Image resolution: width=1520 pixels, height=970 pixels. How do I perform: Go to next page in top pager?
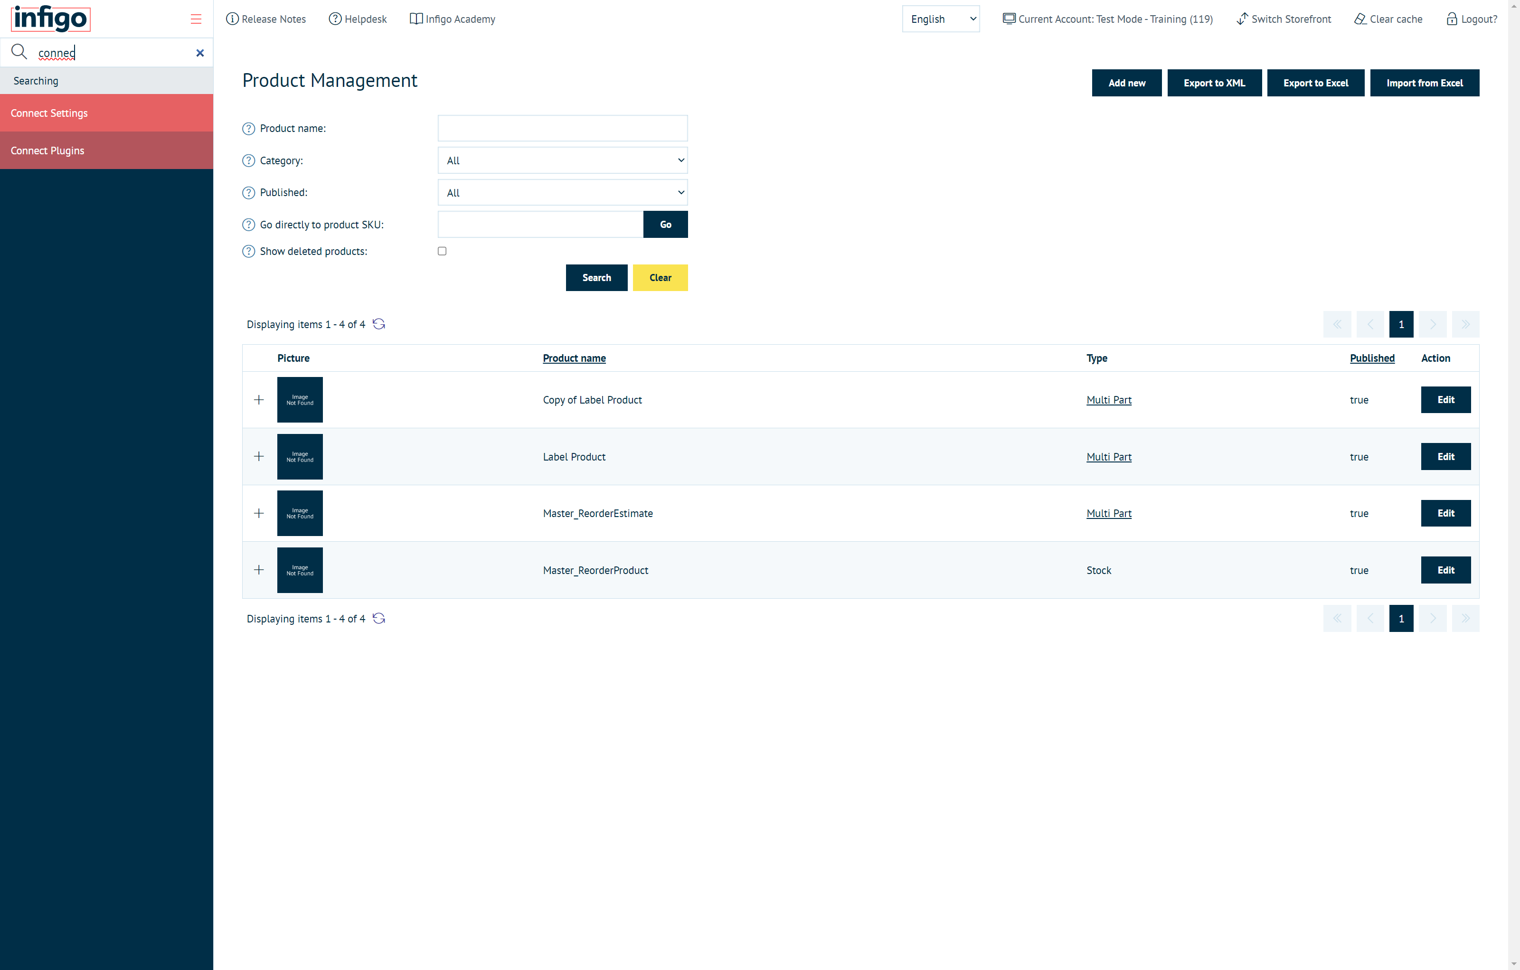click(1433, 324)
